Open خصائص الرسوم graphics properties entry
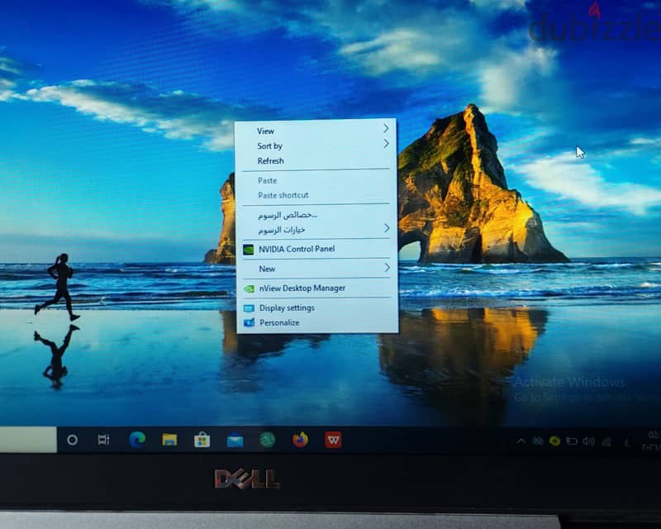This screenshot has height=529, width=661. [x=316, y=215]
